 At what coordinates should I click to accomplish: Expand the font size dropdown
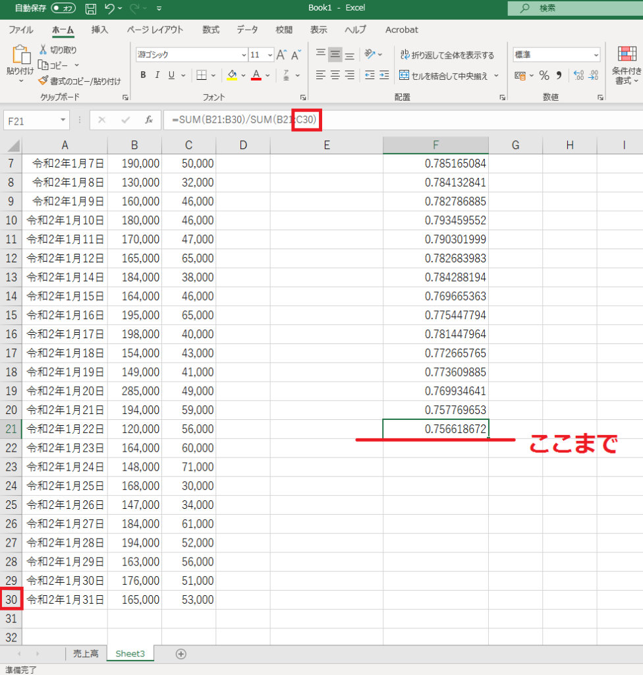270,55
